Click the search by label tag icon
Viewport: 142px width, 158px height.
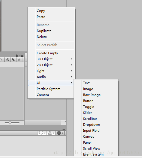coord(13,60)
